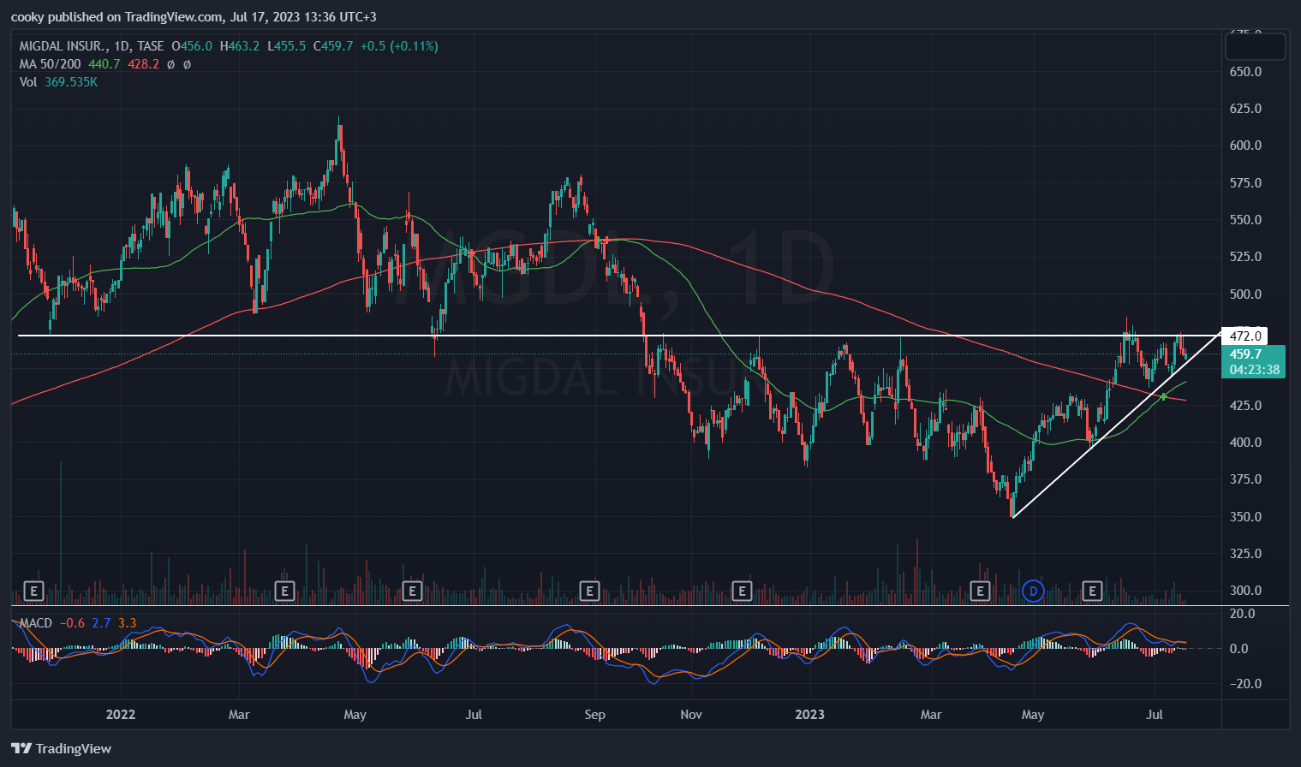Click the 500.0 price axis label

(x=1246, y=294)
